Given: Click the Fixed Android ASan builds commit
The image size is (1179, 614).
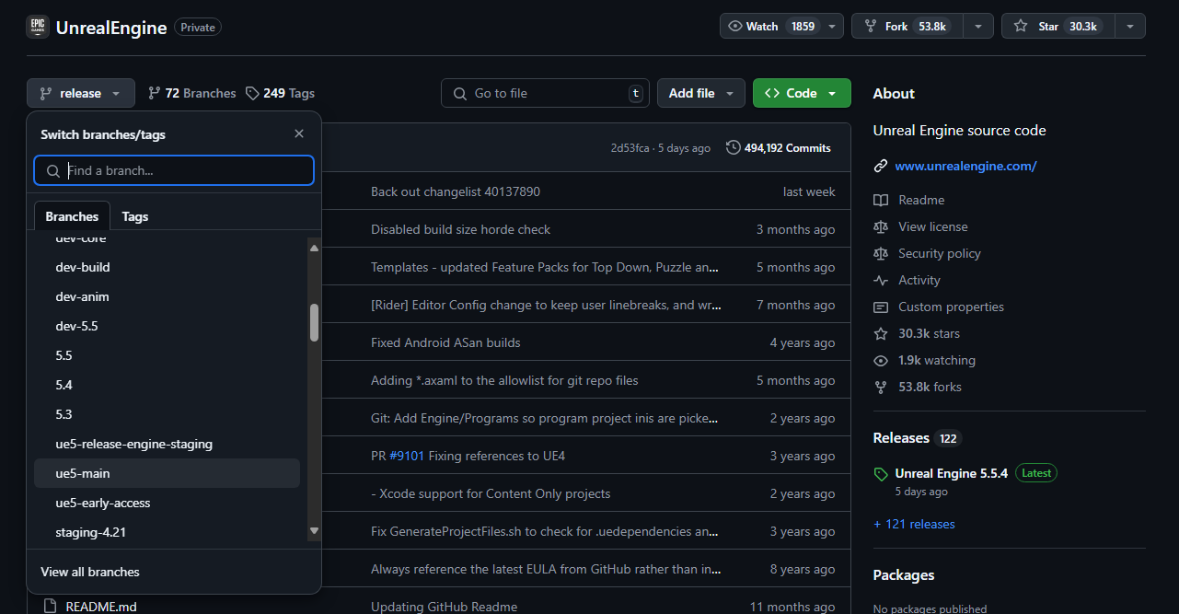Looking at the screenshot, I should (445, 342).
